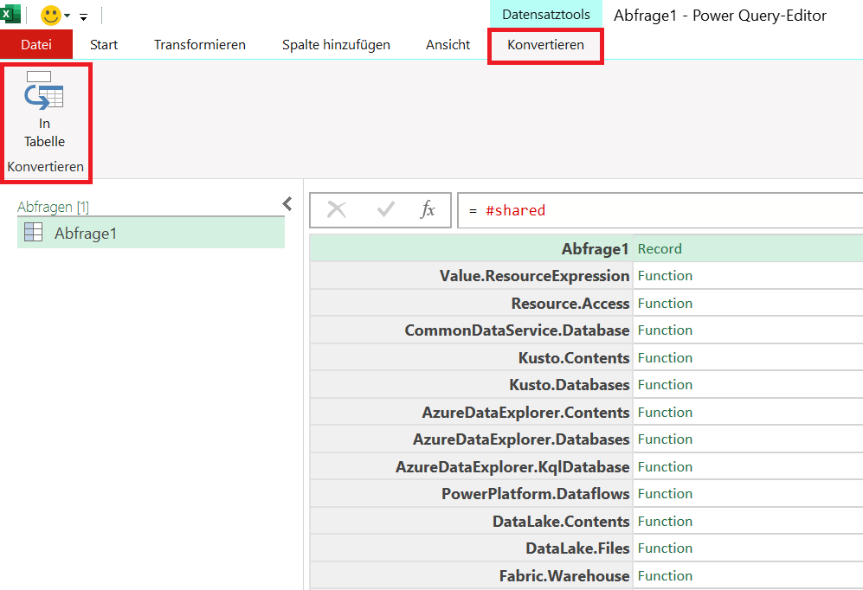Open Function link for PowerPlatform.Dataflows

point(665,493)
